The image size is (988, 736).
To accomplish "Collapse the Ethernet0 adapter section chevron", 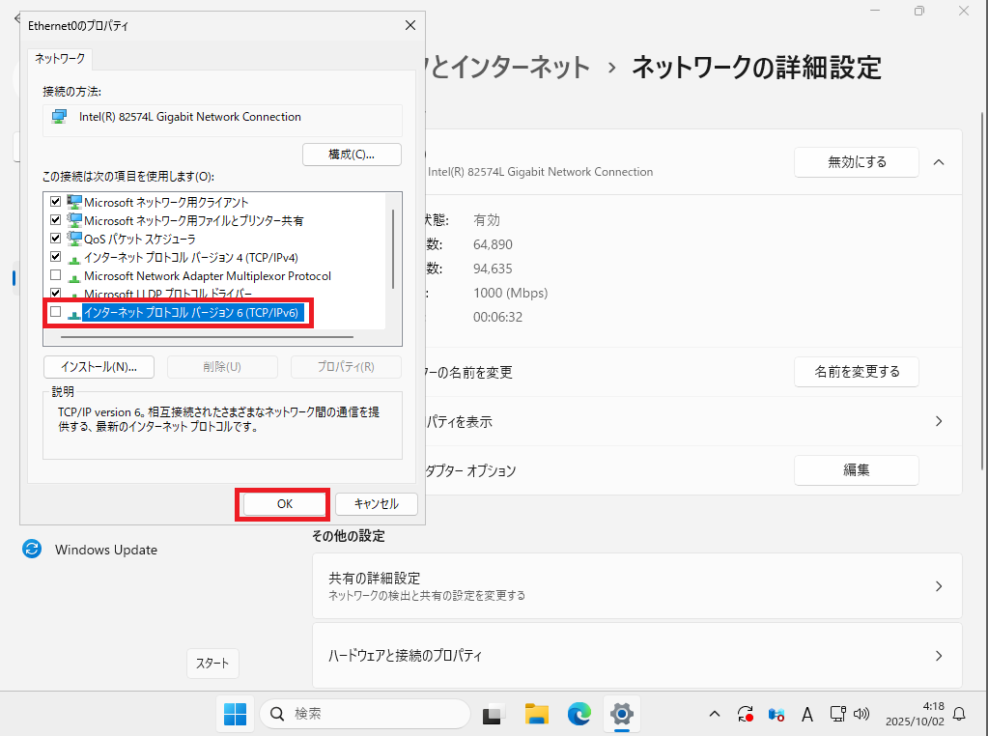I will click(939, 162).
